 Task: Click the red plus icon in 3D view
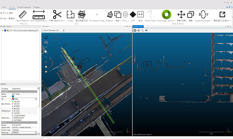coord(46,62)
